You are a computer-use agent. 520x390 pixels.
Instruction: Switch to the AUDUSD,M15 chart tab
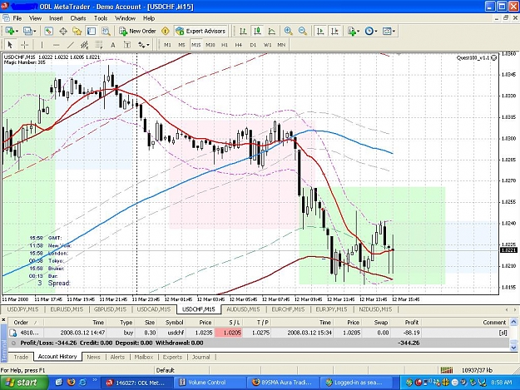point(243,309)
